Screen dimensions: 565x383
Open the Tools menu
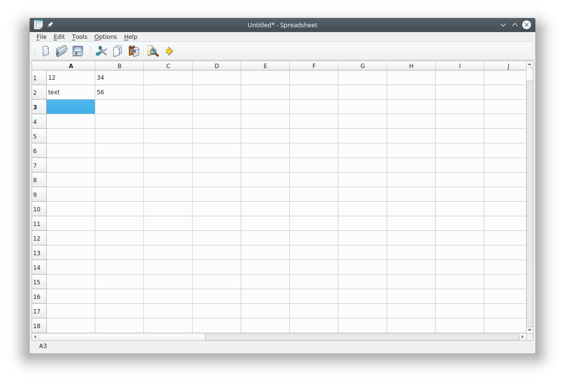79,37
